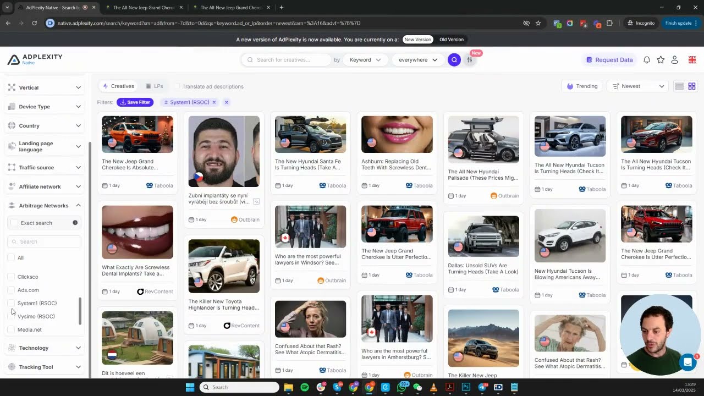
Task: Enable Translate ad descriptions
Action: coord(177,86)
